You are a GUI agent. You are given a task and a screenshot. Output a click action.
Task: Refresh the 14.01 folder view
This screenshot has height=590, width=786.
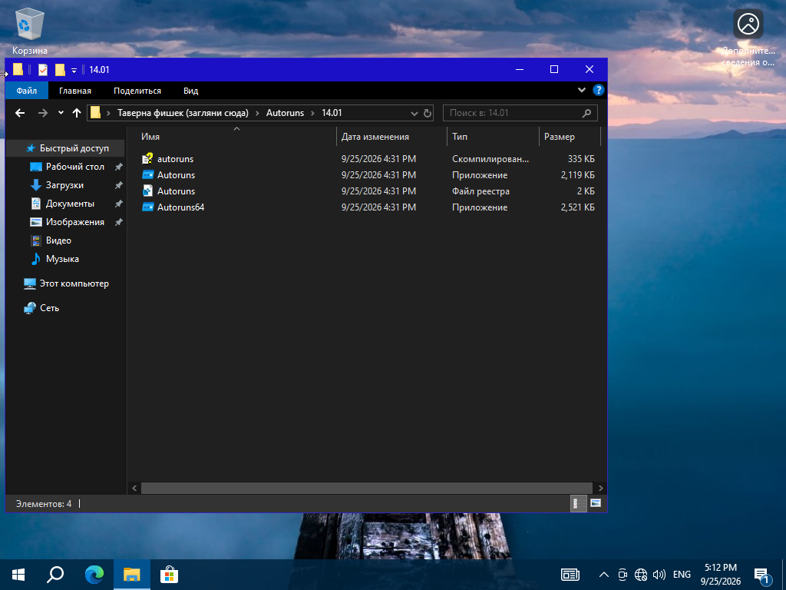click(427, 114)
